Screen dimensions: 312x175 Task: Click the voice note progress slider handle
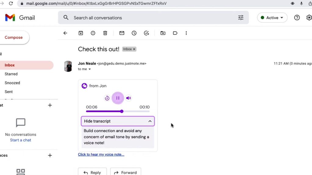coord(122,111)
